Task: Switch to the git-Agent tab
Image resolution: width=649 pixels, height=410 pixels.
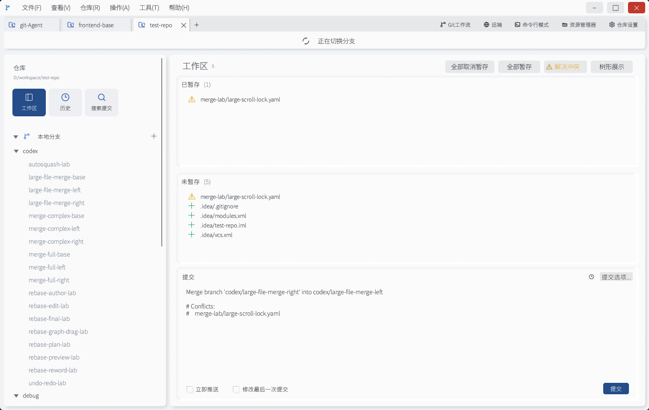Action: click(32, 25)
